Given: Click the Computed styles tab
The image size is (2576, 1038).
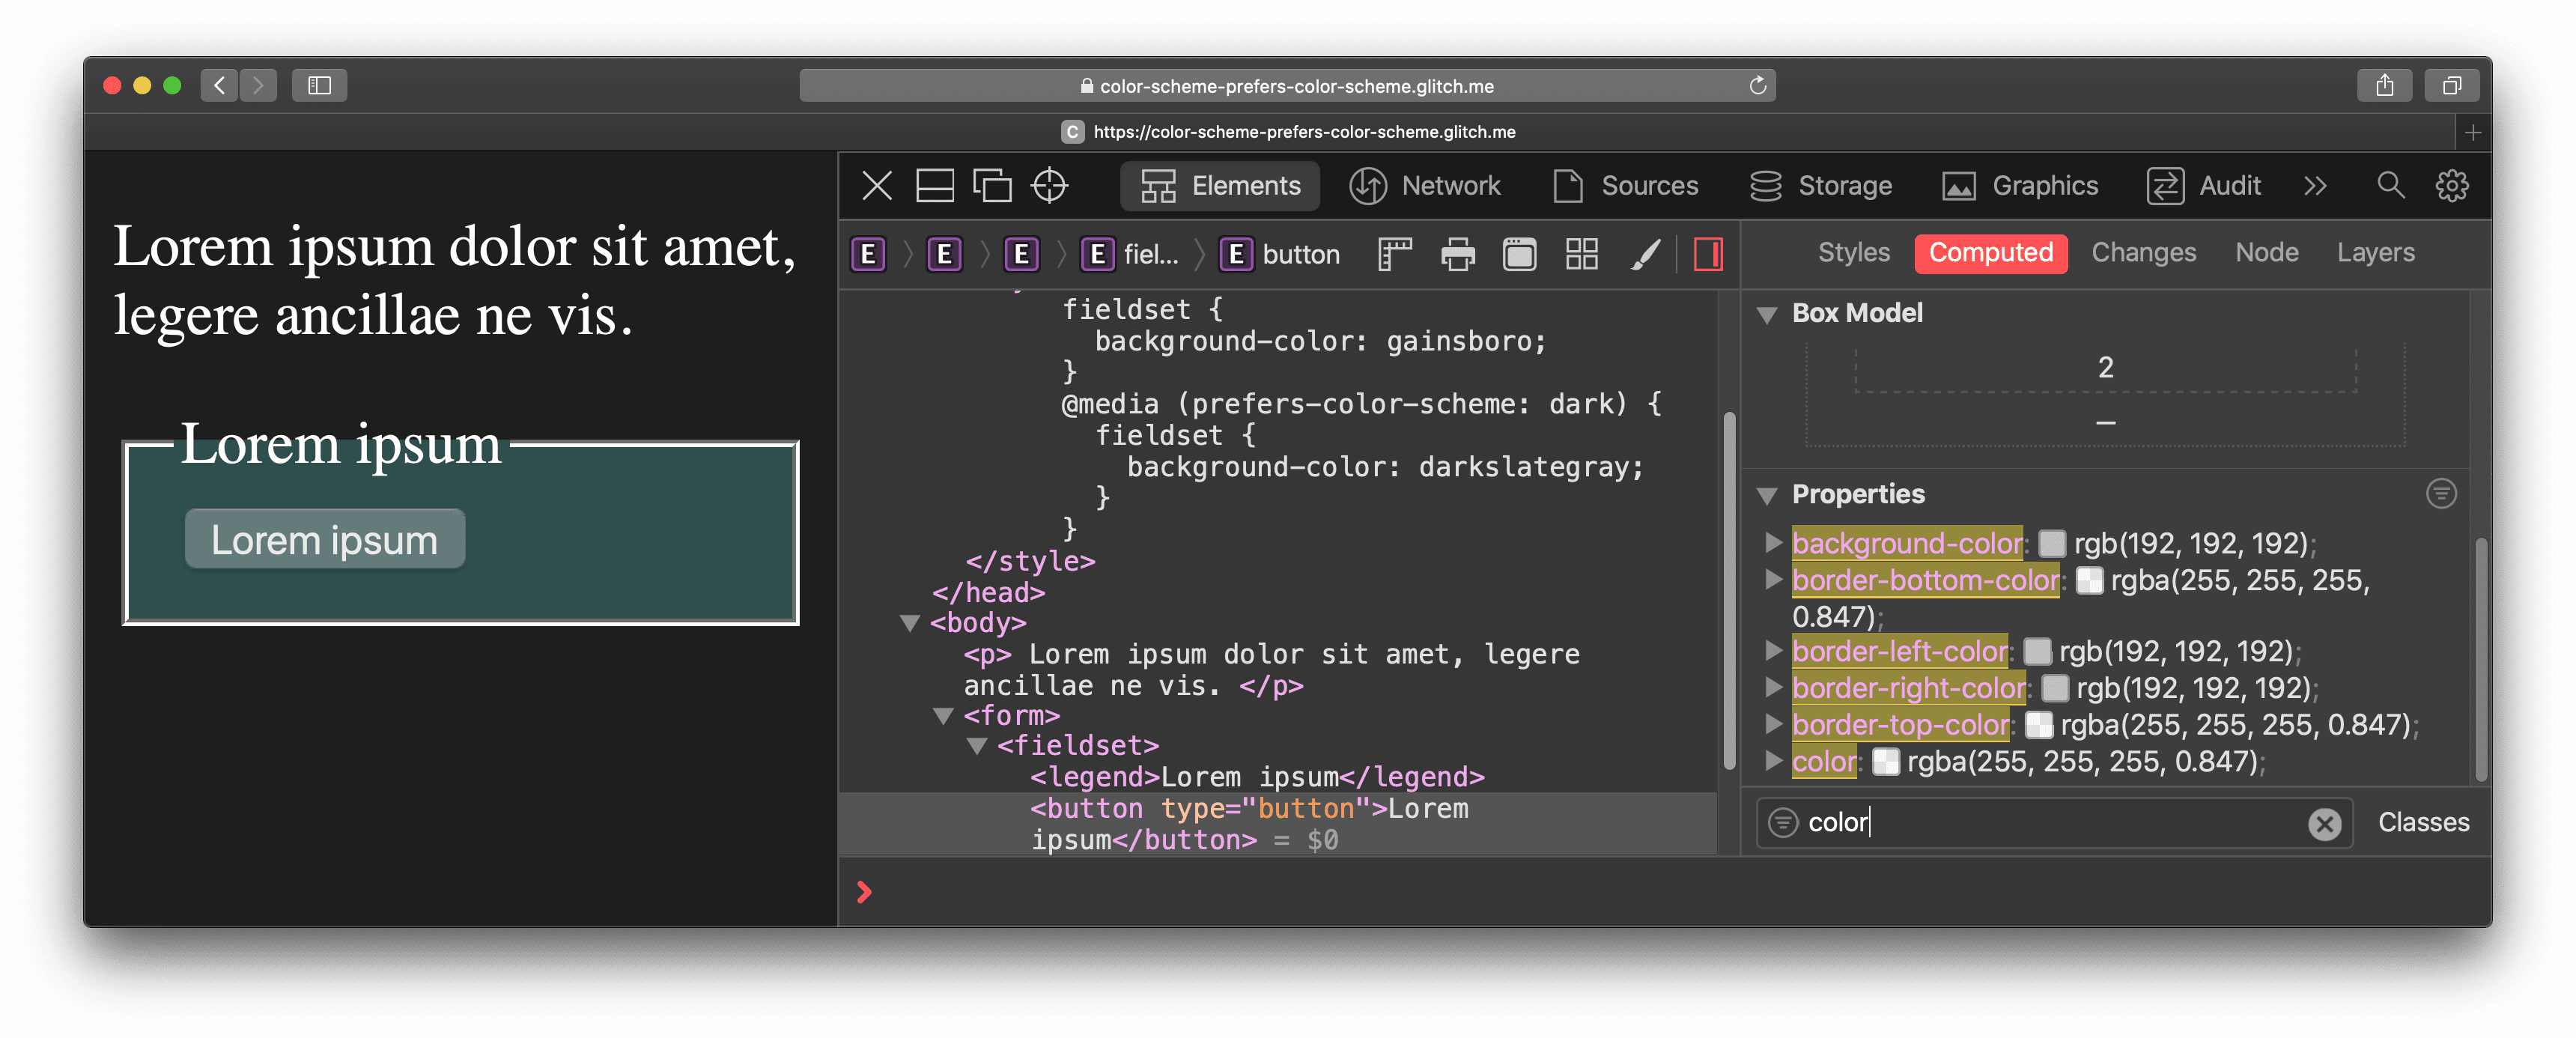Looking at the screenshot, I should coord(1991,252).
